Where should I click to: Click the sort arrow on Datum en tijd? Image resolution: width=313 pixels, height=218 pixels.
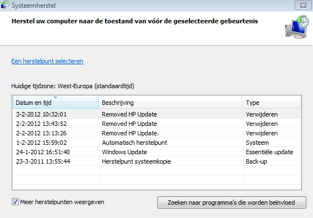coord(56,98)
